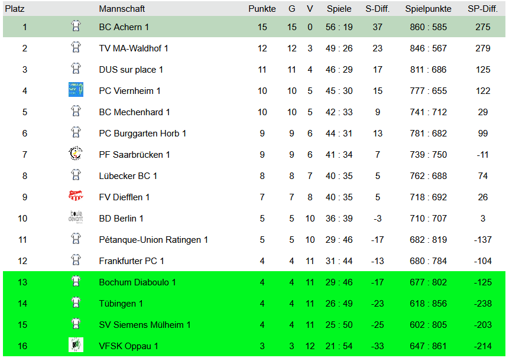Click the Spielpunkte column header
This screenshot has height=358, width=506.
[x=428, y=9]
